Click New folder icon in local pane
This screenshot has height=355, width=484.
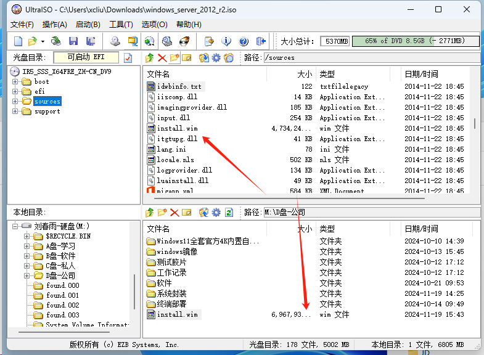162,213
